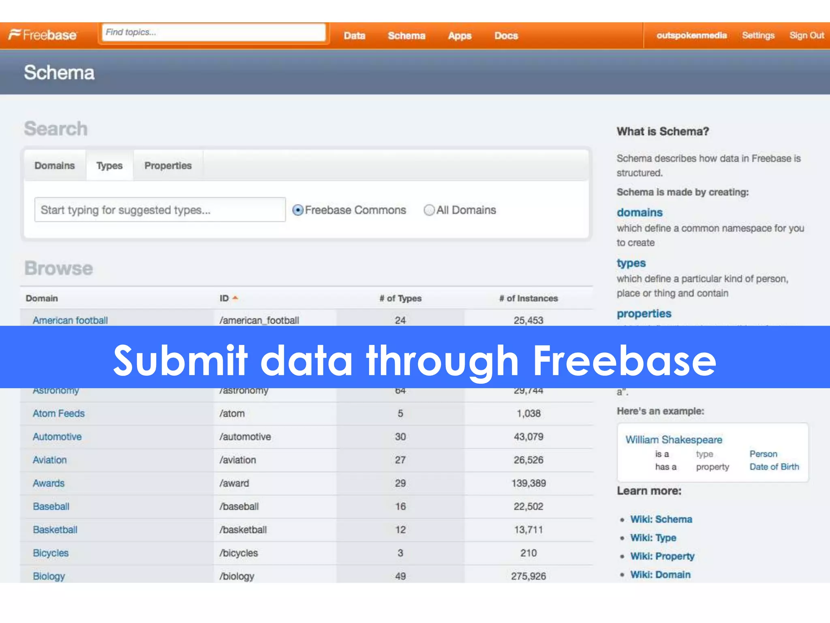
Task: Open the domains sidebar link
Action: tap(640, 212)
